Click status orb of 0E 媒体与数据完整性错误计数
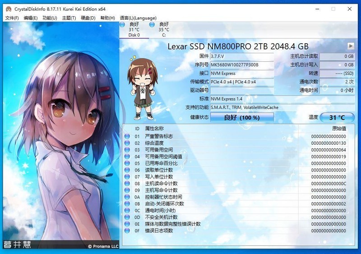The width and height of the screenshot is (361, 254). (x=127, y=224)
